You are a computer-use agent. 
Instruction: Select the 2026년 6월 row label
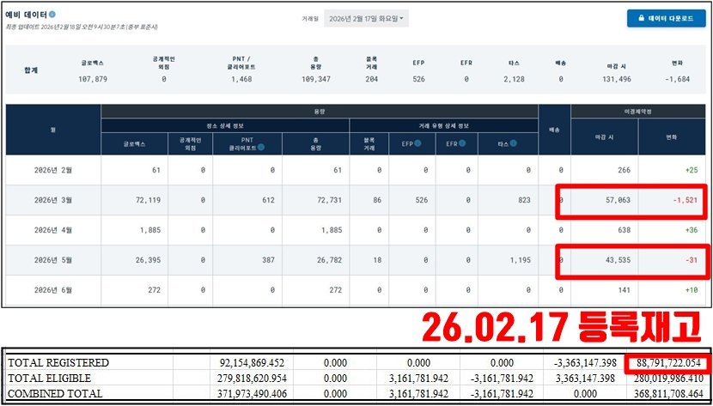pyautogui.click(x=53, y=290)
